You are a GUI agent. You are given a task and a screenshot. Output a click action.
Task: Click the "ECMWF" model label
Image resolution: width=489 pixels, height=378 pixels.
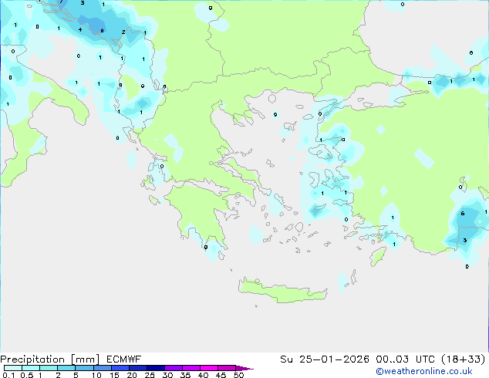123,359
